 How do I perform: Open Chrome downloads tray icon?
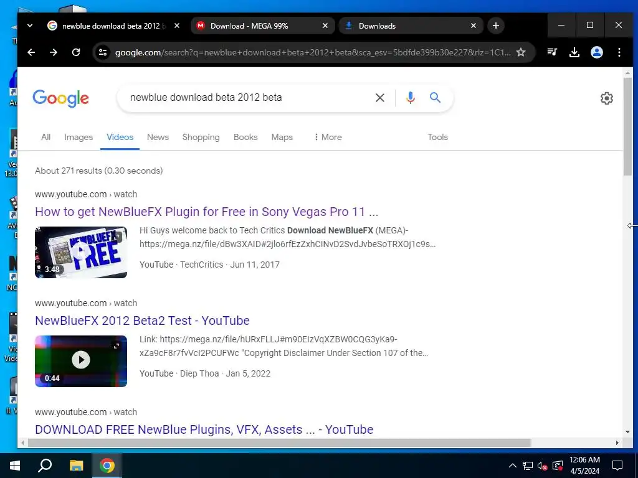(x=574, y=52)
